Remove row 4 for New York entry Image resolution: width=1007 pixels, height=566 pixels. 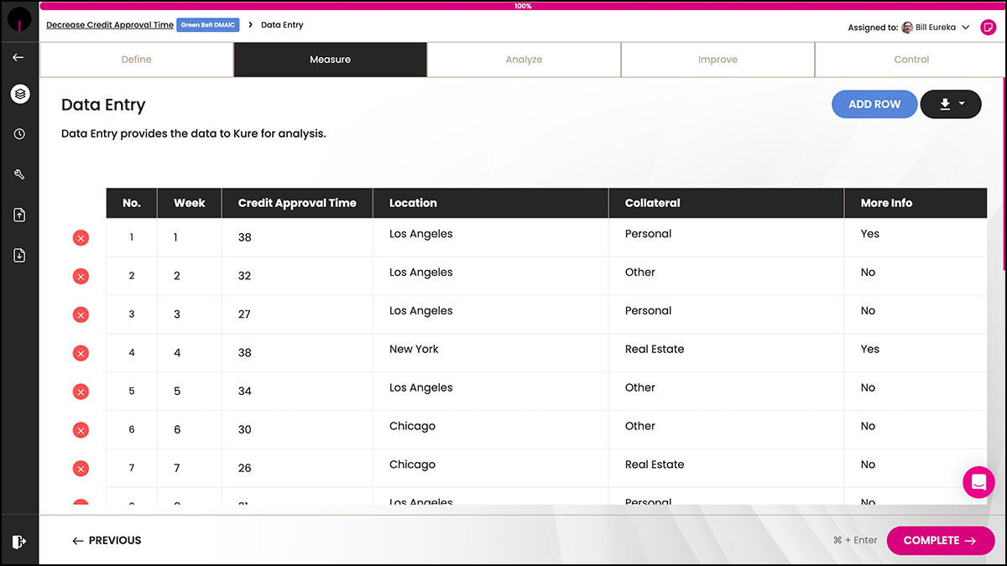tap(81, 354)
